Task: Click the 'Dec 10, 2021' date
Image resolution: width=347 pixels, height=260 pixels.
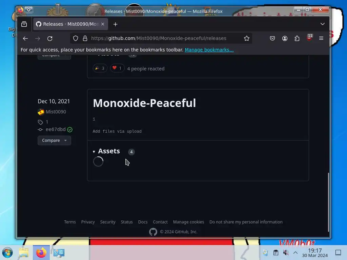Action: [x=54, y=101]
